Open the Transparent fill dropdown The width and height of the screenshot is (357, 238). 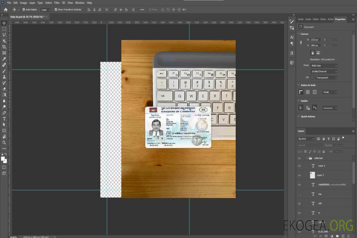[326, 78]
